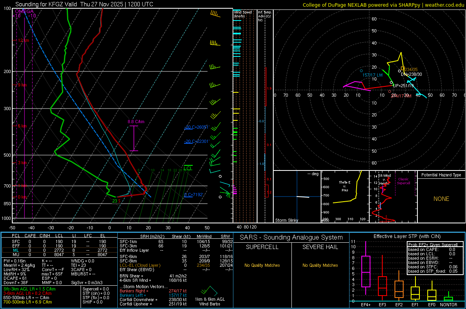Click the 'Eff Shear (EBWD)' row

pos(176,270)
